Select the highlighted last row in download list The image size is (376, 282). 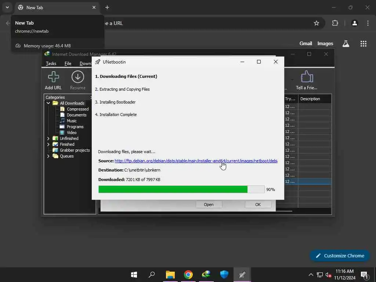pyautogui.click(x=308, y=181)
